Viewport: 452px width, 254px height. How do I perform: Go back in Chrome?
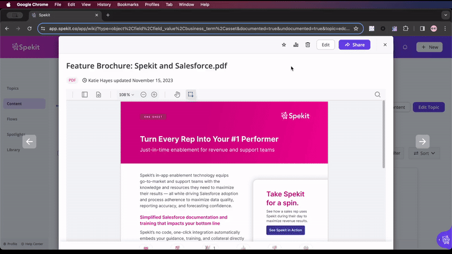point(7,29)
